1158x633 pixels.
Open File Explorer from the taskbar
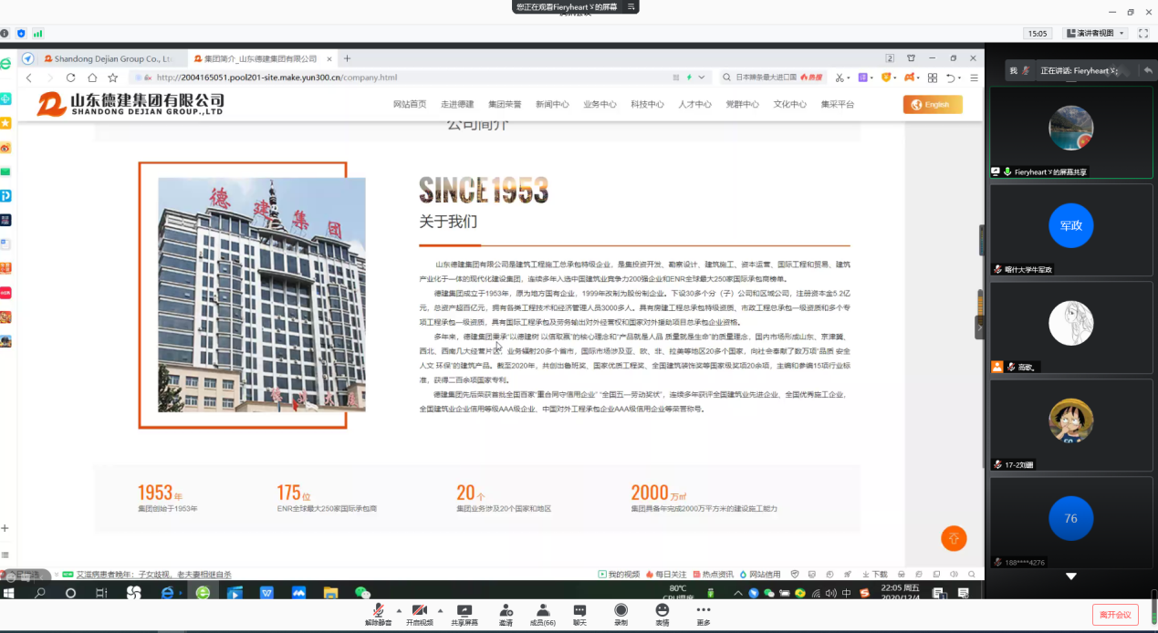pos(331,593)
